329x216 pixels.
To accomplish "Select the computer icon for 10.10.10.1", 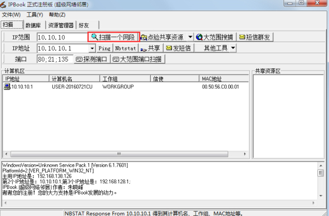I will click(7, 87).
